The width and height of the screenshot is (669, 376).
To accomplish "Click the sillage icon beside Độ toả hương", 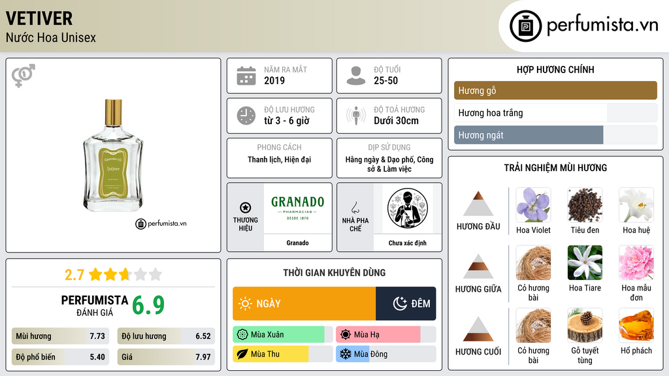I will (x=356, y=116).
